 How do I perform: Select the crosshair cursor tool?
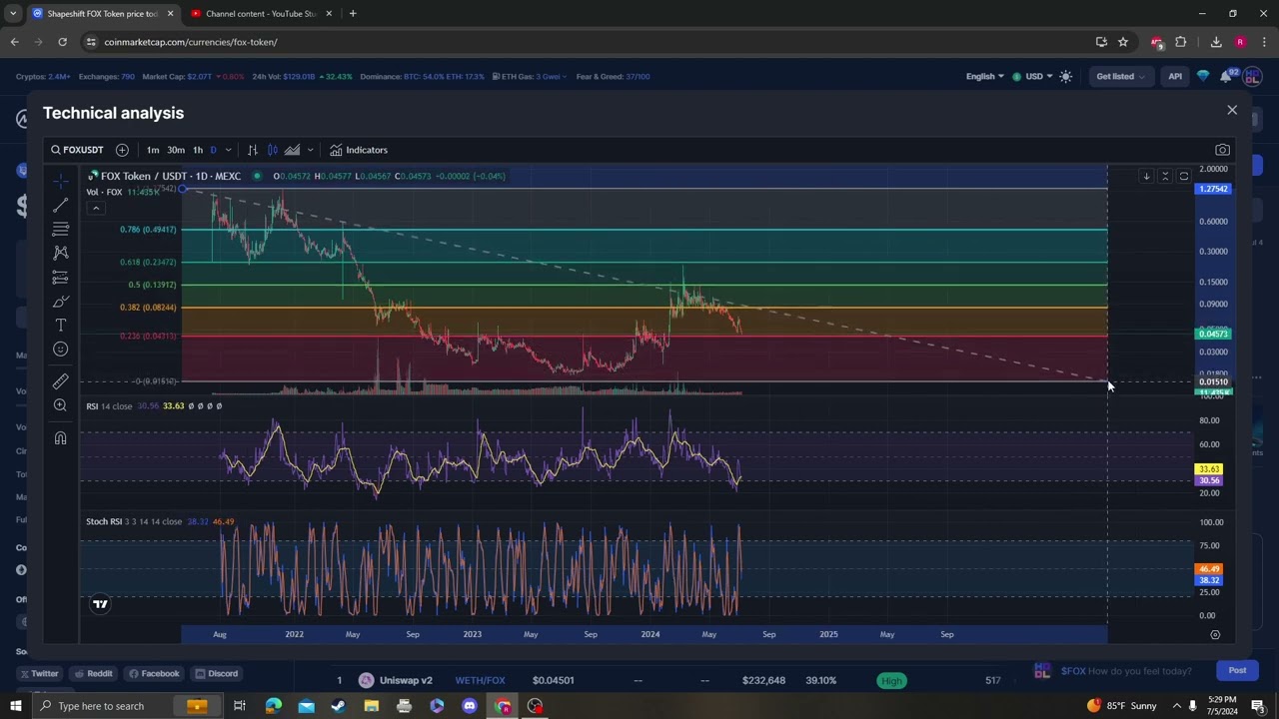60,181
